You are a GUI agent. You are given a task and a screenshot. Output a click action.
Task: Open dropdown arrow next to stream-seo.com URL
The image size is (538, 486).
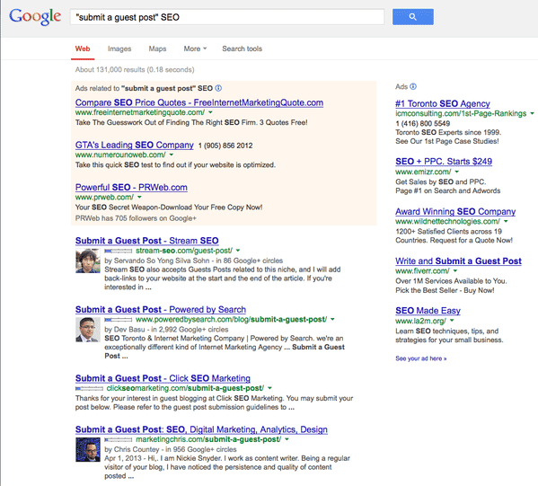coord(238,251)
